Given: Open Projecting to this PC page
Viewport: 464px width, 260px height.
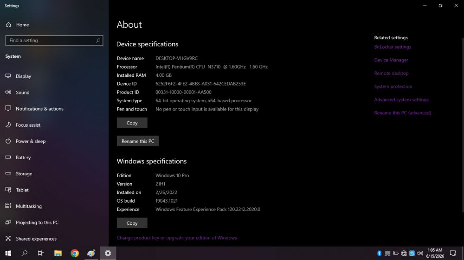Looking at the screenshot, I should [54, 222].
